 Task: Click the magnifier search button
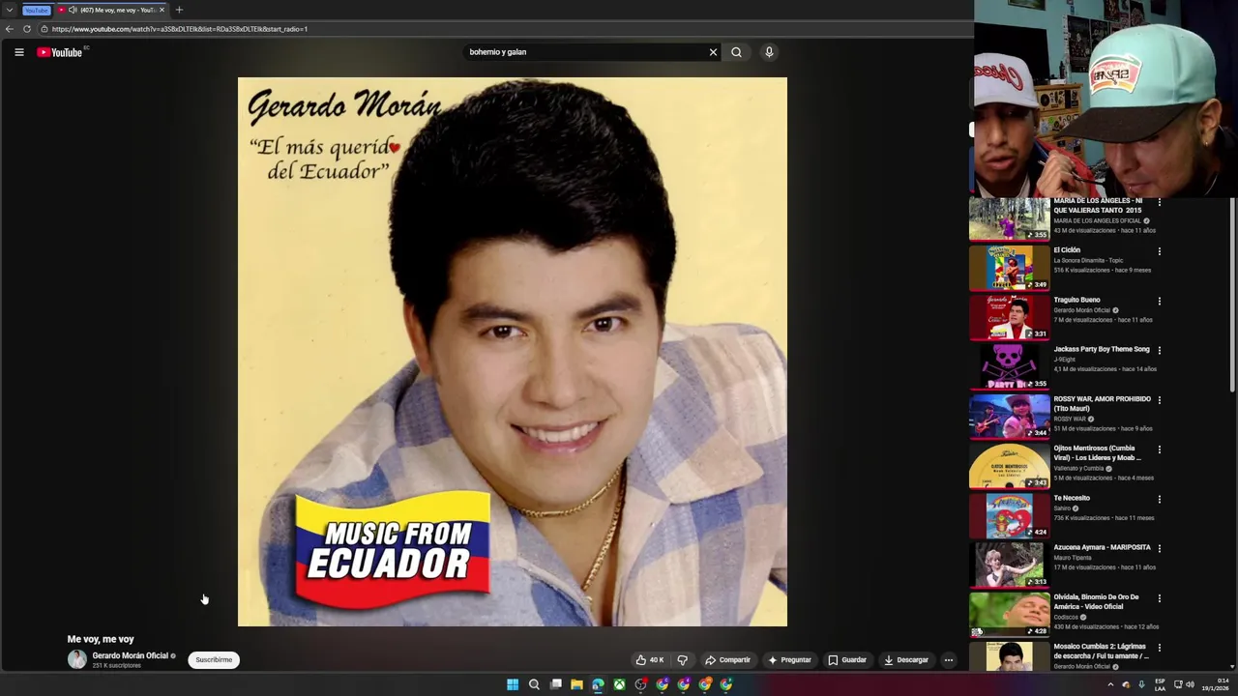coord(736,52)
